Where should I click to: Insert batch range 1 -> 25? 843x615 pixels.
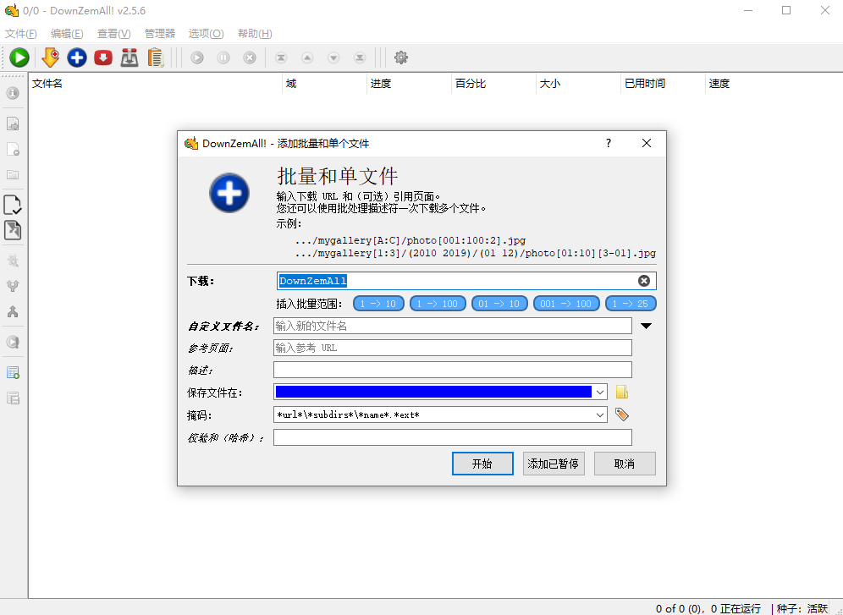tap(631, 304)
